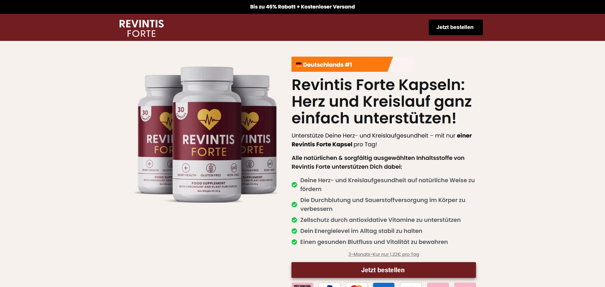Click the Mastercard payment icon
This screenshot has width=605, height=287.
click(x=356, y=285)
